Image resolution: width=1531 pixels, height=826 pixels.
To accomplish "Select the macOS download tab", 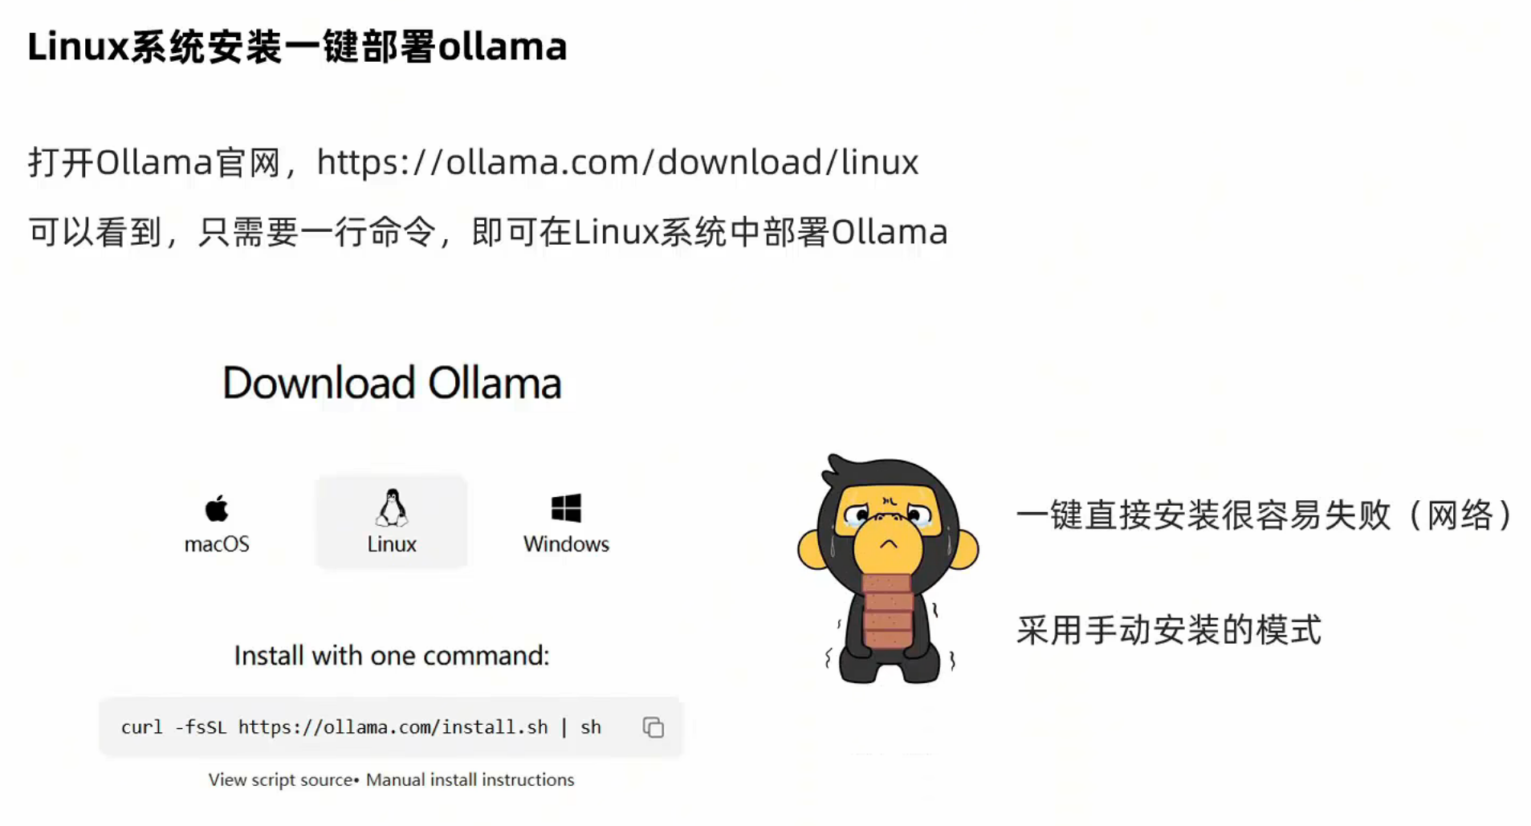I will pos(217,523).
